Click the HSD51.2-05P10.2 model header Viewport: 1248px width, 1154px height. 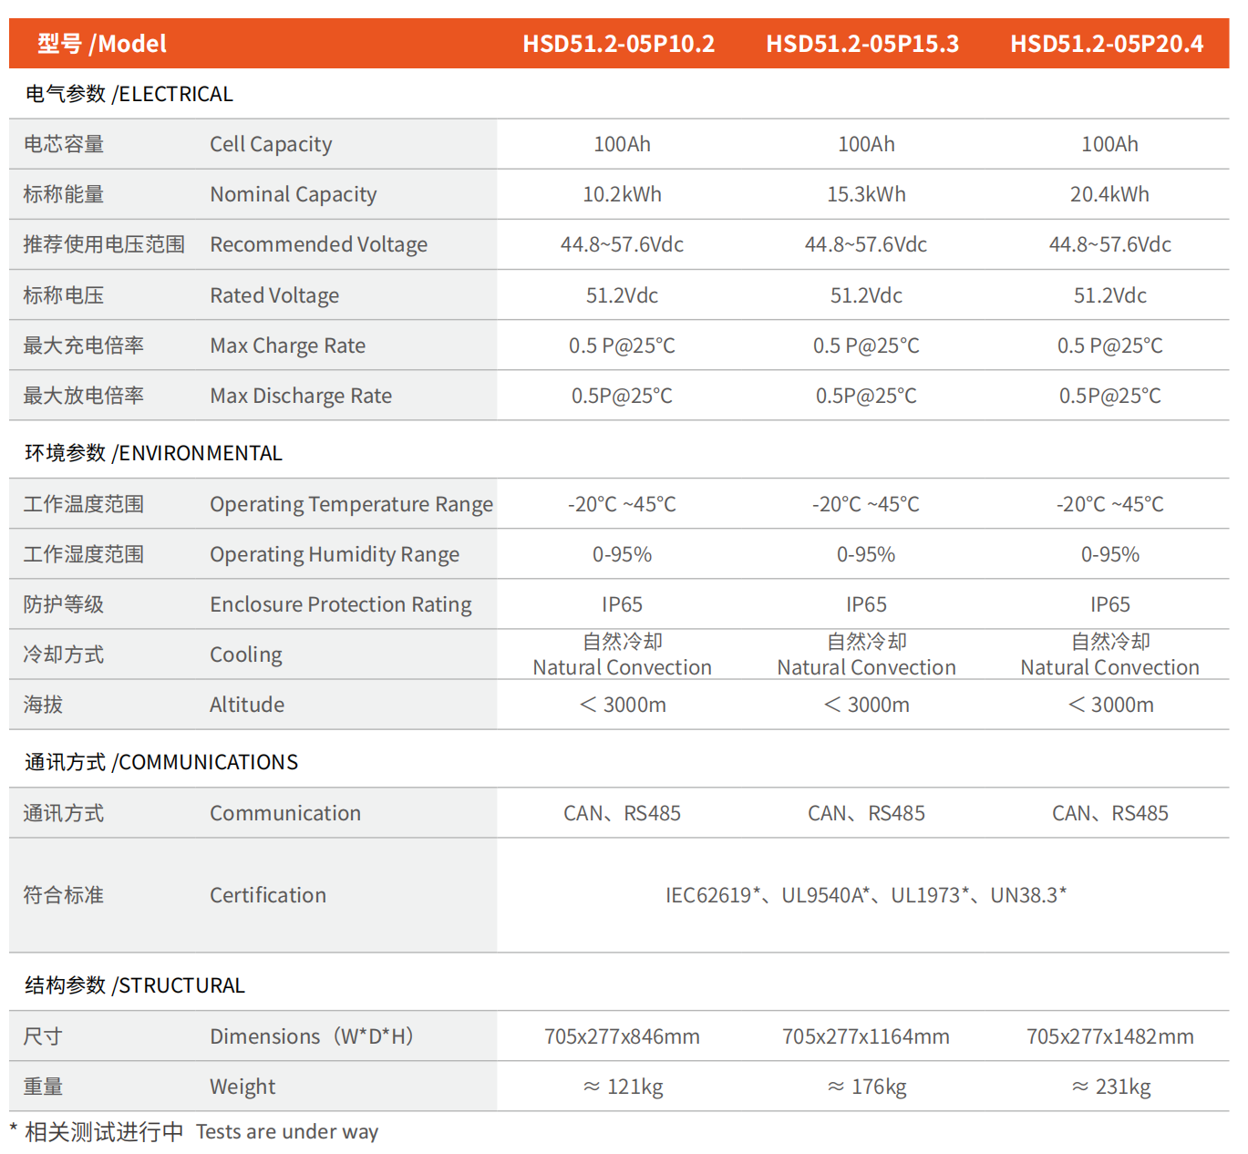[619, 44]
